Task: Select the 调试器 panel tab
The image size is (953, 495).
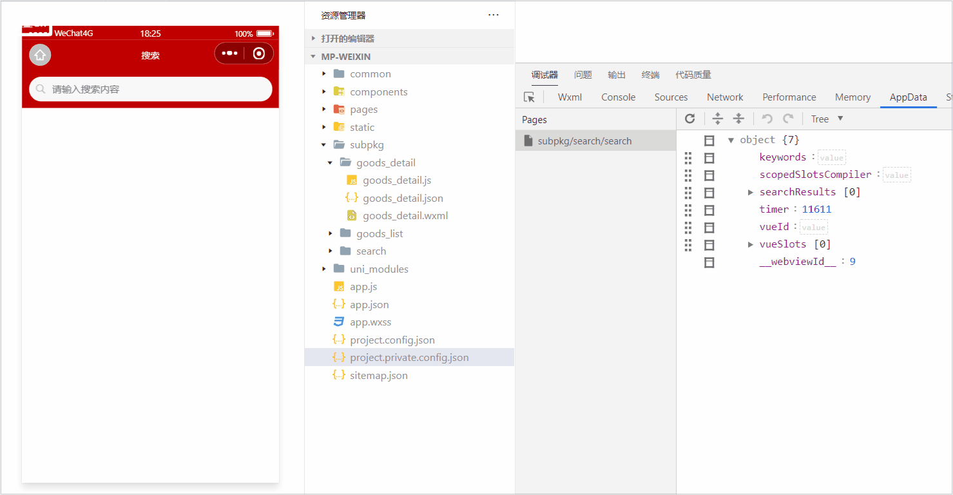Action: pos(544,75)
